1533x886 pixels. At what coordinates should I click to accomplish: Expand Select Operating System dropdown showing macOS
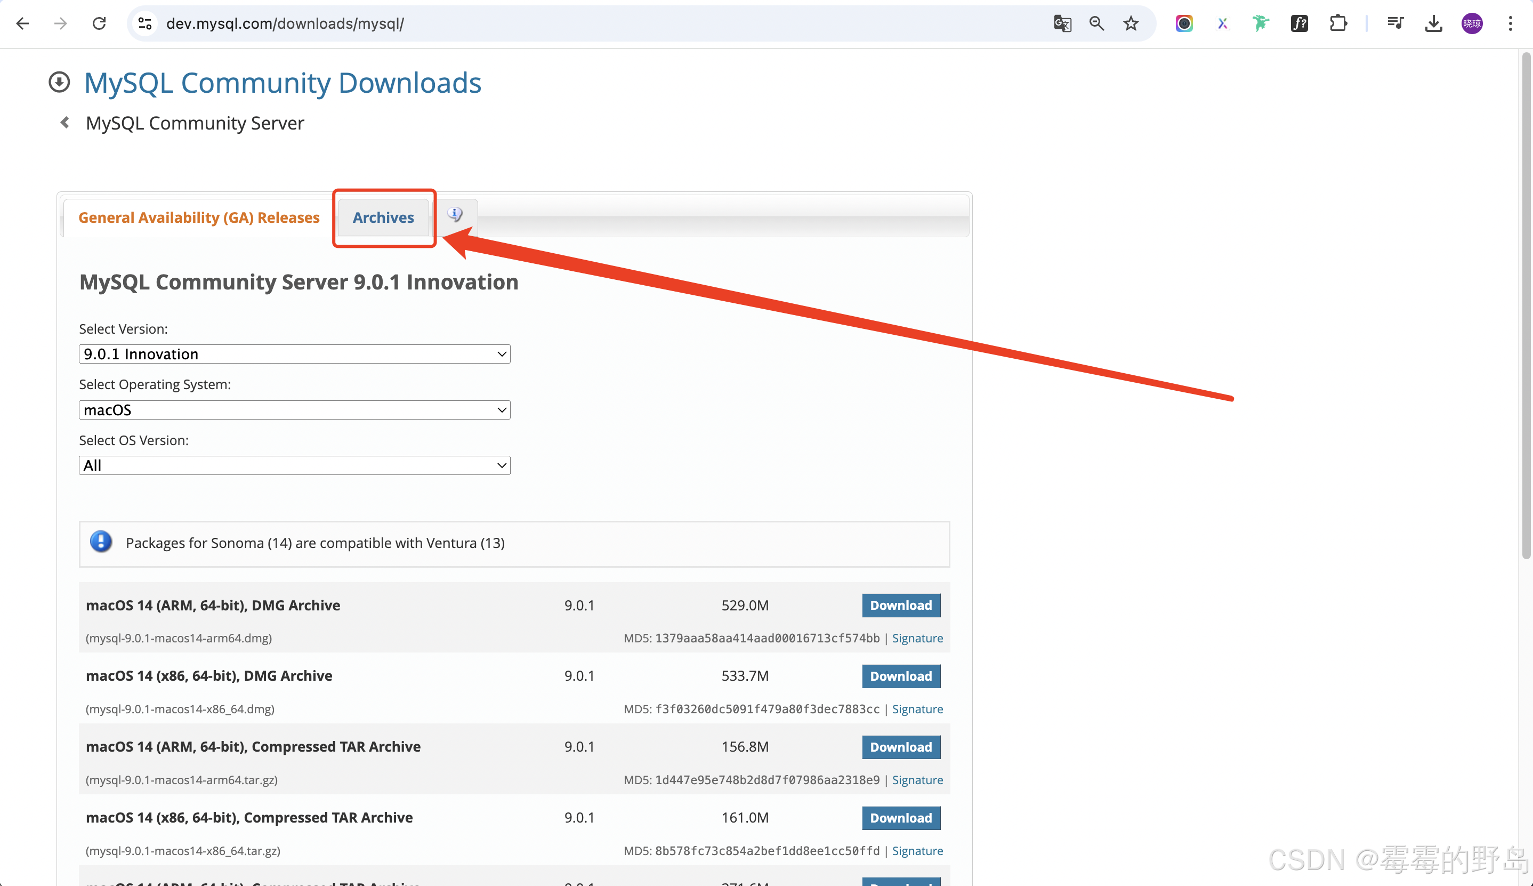pyautogui.click(x=294, y=410)
